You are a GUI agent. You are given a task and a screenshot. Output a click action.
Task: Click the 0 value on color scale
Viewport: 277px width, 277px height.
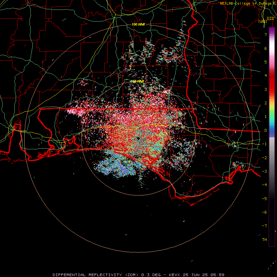[266, 130]
